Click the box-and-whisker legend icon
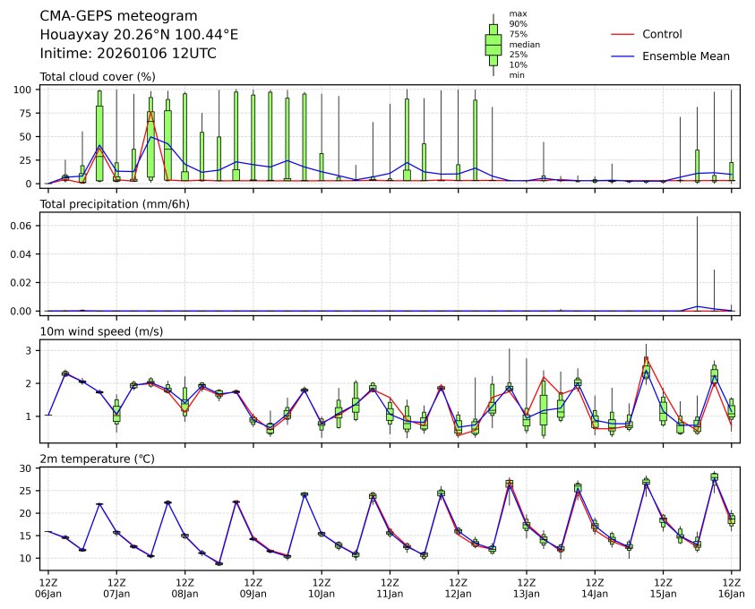Image resolution: width=755 pixels, height=609 pixels. coord(493,45)
